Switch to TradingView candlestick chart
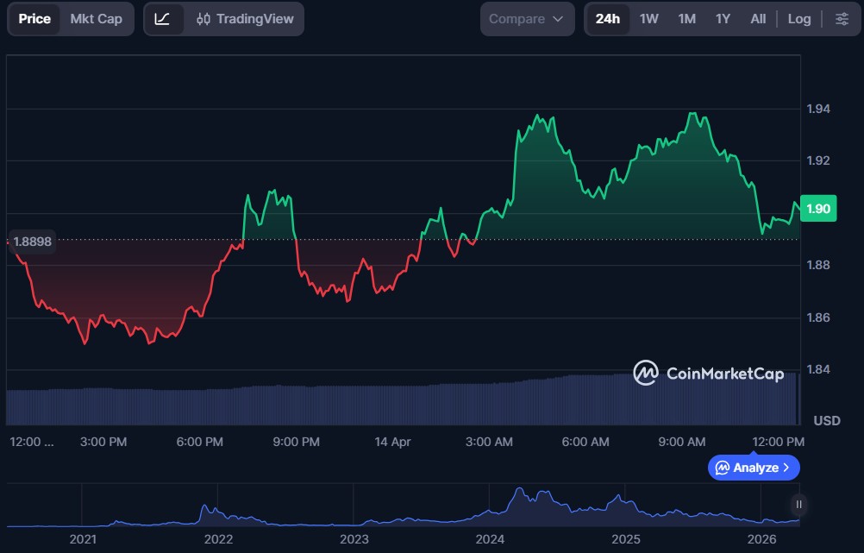Viewport: 864px width, 553px height. [x=245, y=19]
